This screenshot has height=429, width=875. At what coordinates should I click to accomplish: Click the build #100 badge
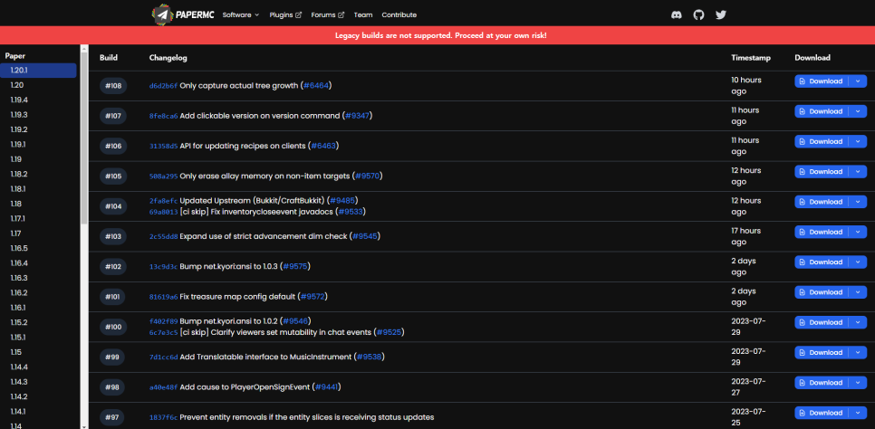coord(113,327)
